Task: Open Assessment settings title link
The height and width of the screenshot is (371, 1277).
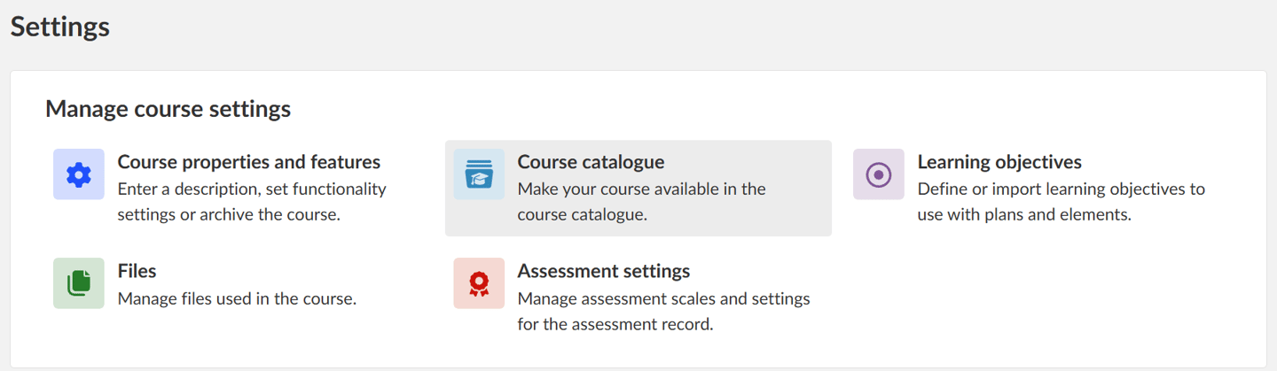Action: click(x=603, y=271)
